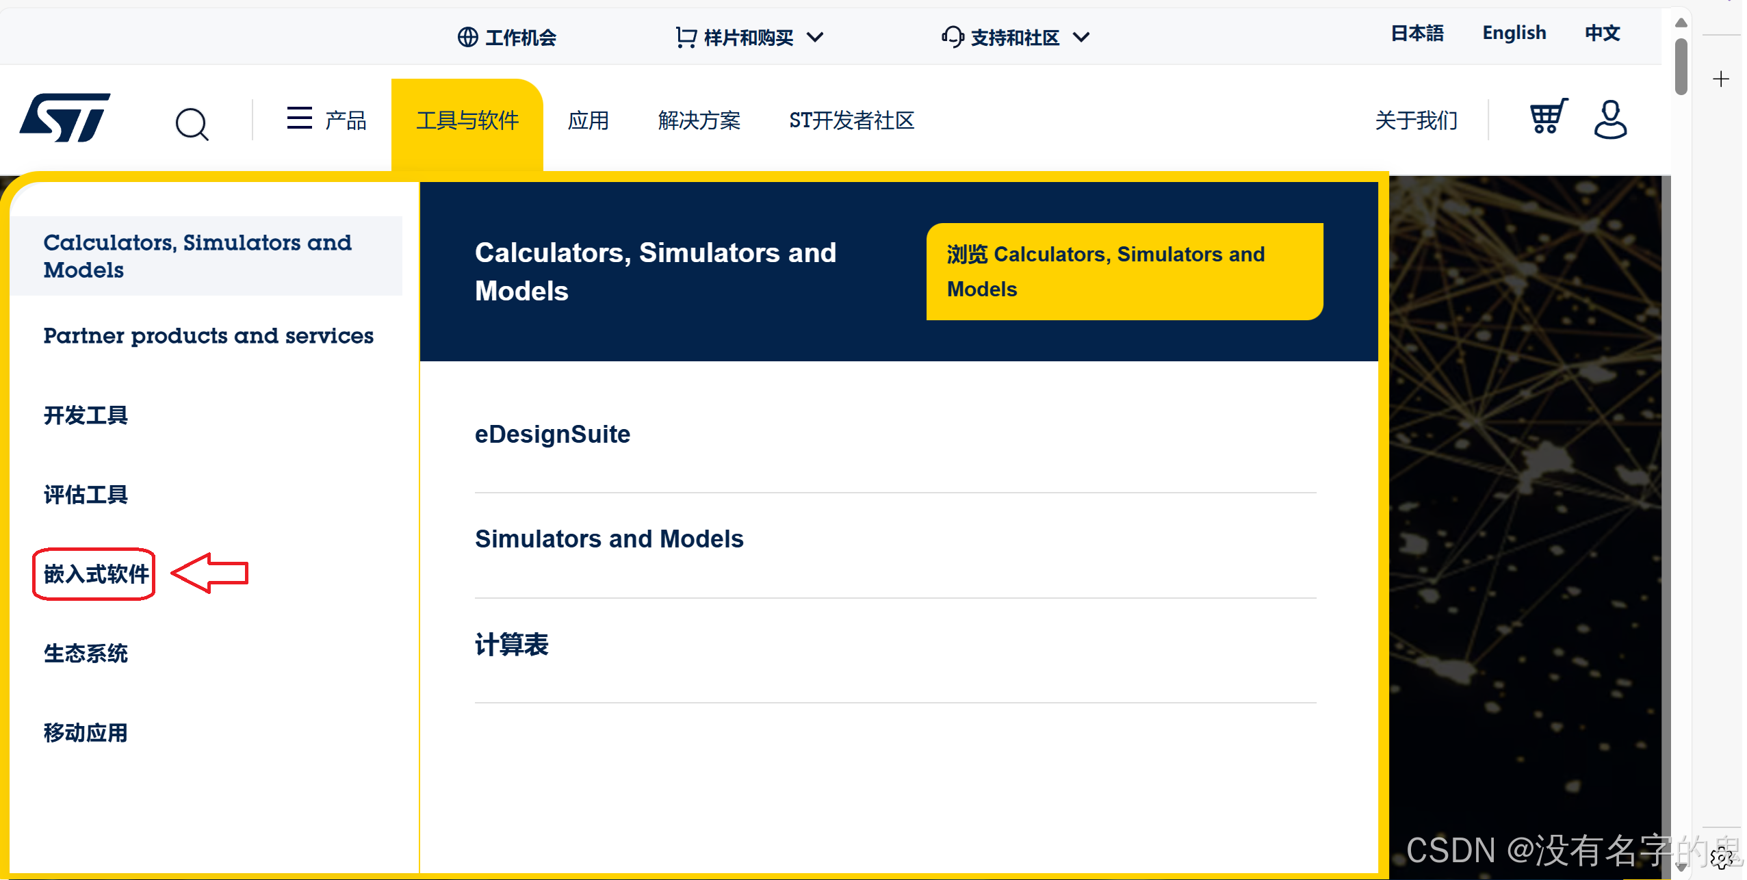Expand the 样片和购买 dropdown arrow
Viewport: 1747px width, 880px height.
click(815, 37)
